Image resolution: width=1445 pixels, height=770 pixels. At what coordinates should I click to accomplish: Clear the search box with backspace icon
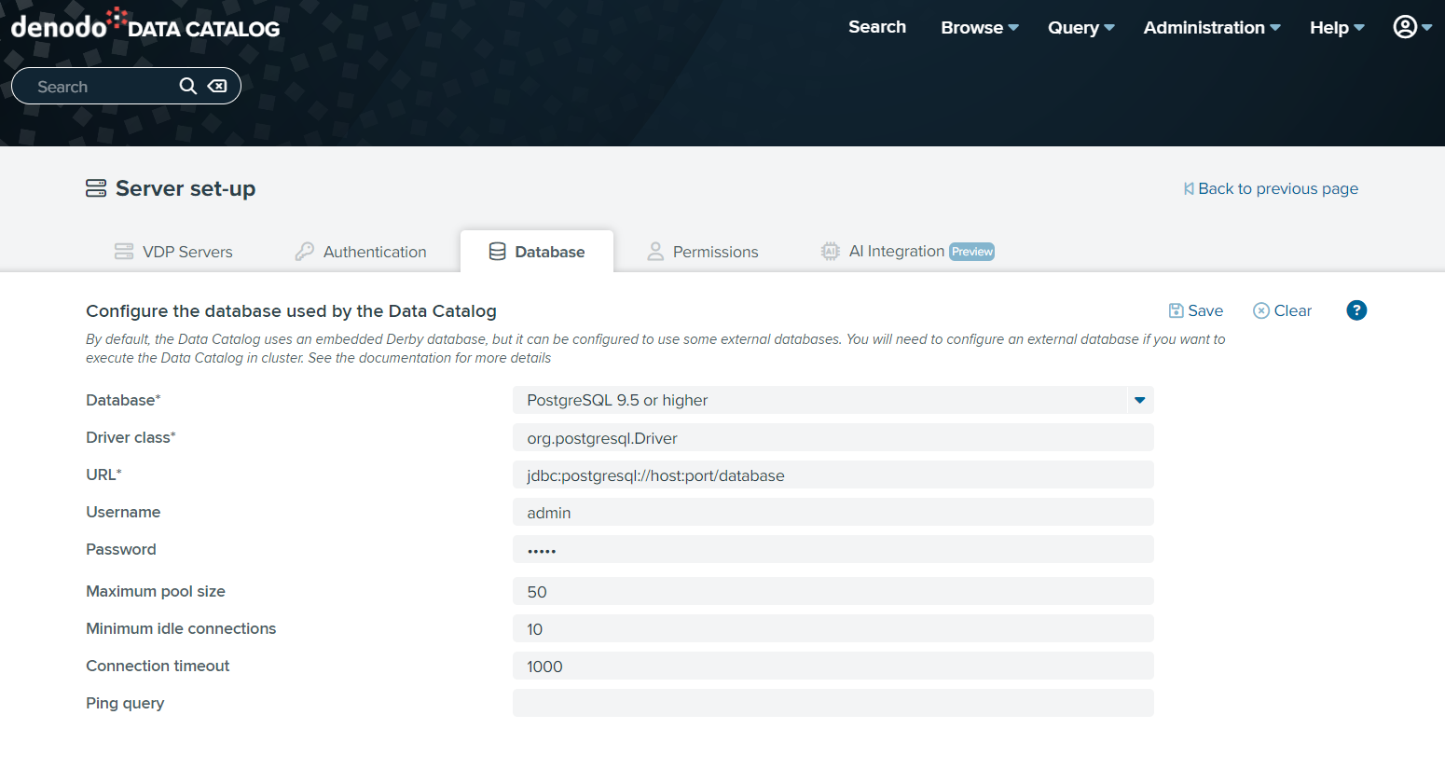point(217,86)
